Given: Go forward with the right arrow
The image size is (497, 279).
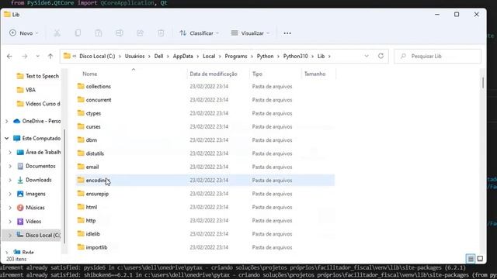Looking at the screenshot, I should pos(24,56).
